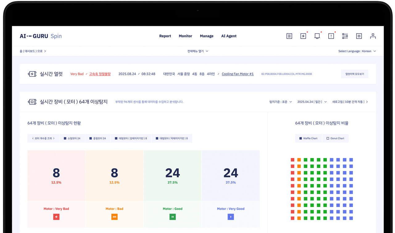Click the red Very Bad lightning icon
Screen dimensions: 395x233
click(x=56, y=217)
